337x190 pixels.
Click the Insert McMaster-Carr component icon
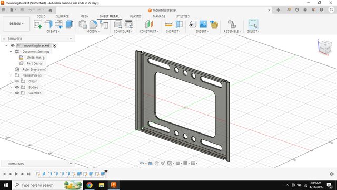point(214,24)
